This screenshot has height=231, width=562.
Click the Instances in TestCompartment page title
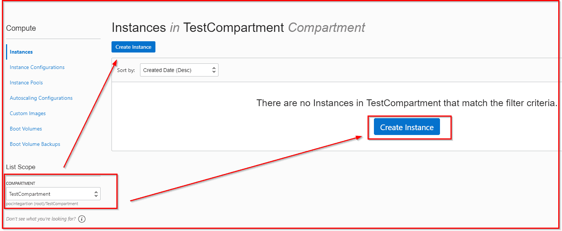[238, 27]
